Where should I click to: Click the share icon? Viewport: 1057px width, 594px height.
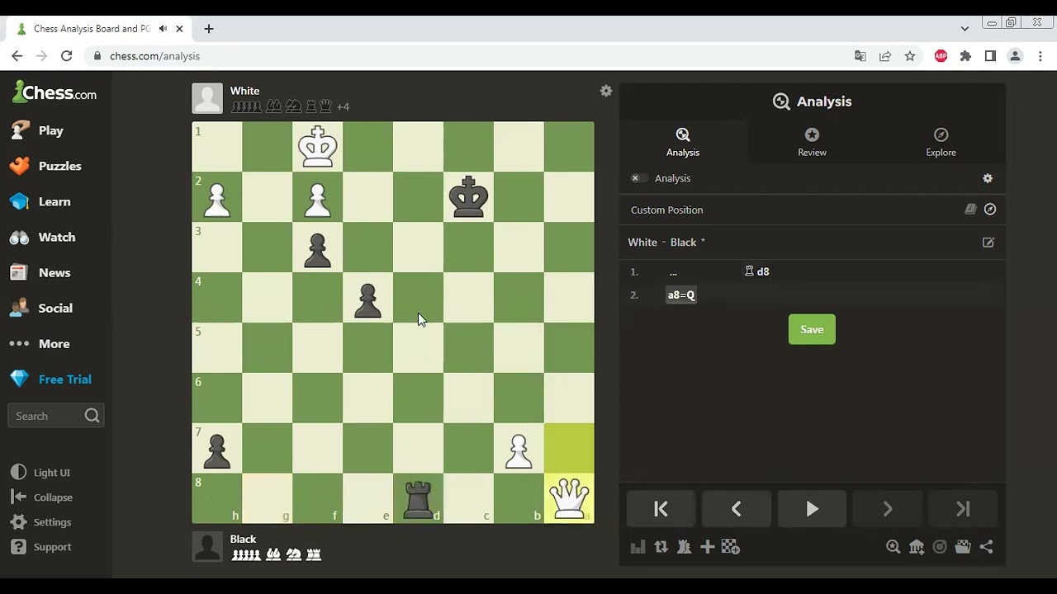(987, 547)
